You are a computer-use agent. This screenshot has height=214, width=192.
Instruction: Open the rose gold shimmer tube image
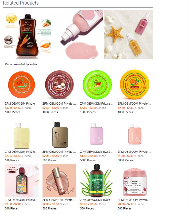59,181
